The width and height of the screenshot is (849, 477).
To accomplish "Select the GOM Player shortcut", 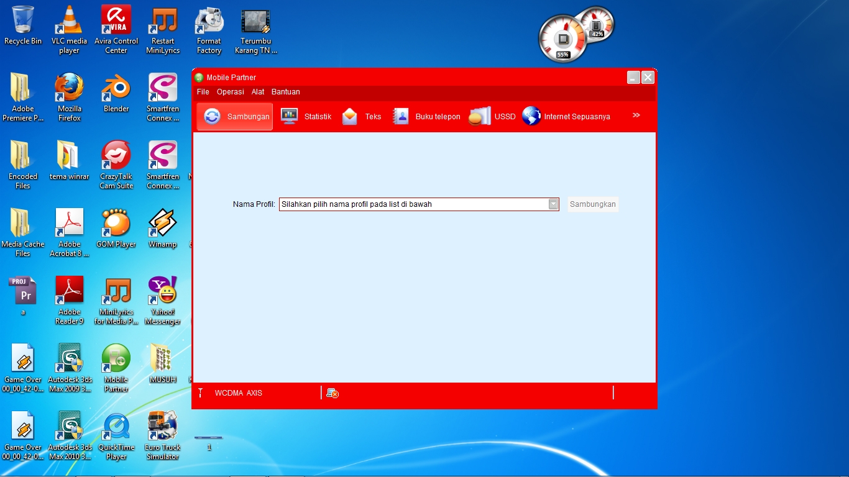I will (116, 229).
